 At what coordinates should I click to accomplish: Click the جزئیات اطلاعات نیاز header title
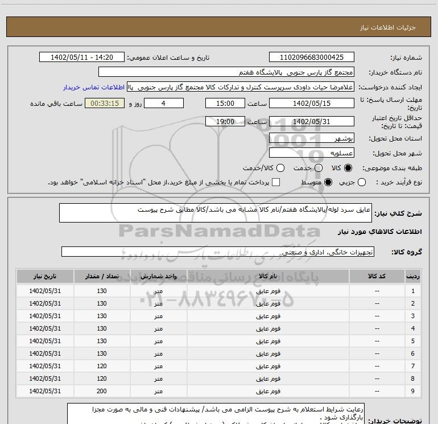[x=388, y=27]
